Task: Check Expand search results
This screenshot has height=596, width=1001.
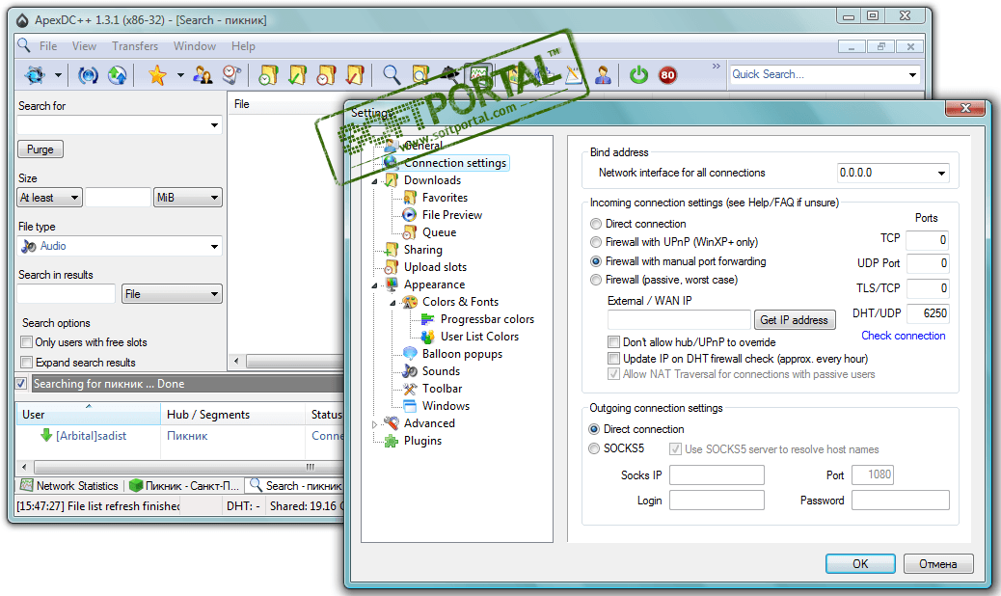Action: tap(27, 363)
